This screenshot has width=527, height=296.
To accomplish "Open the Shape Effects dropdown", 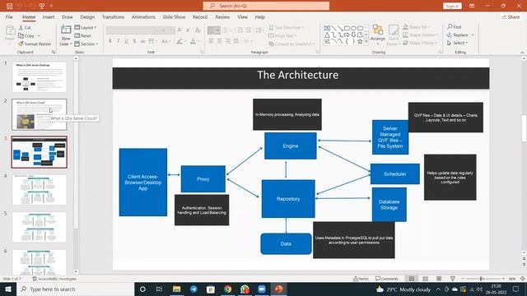I will [420, 43].
